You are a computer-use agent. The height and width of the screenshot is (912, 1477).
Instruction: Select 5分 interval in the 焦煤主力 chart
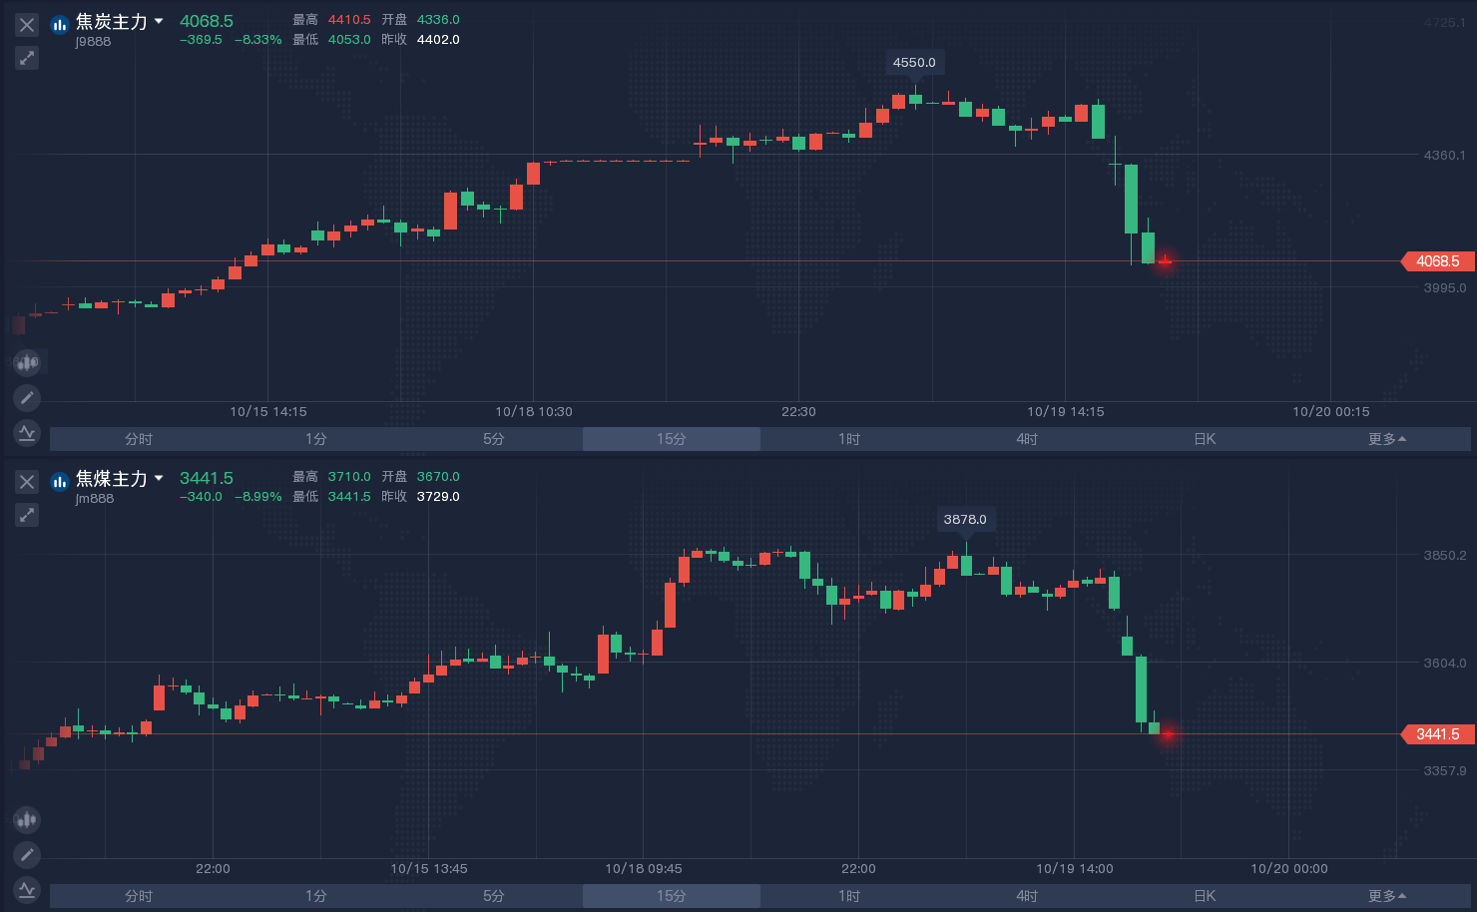[x=494, y=896]
